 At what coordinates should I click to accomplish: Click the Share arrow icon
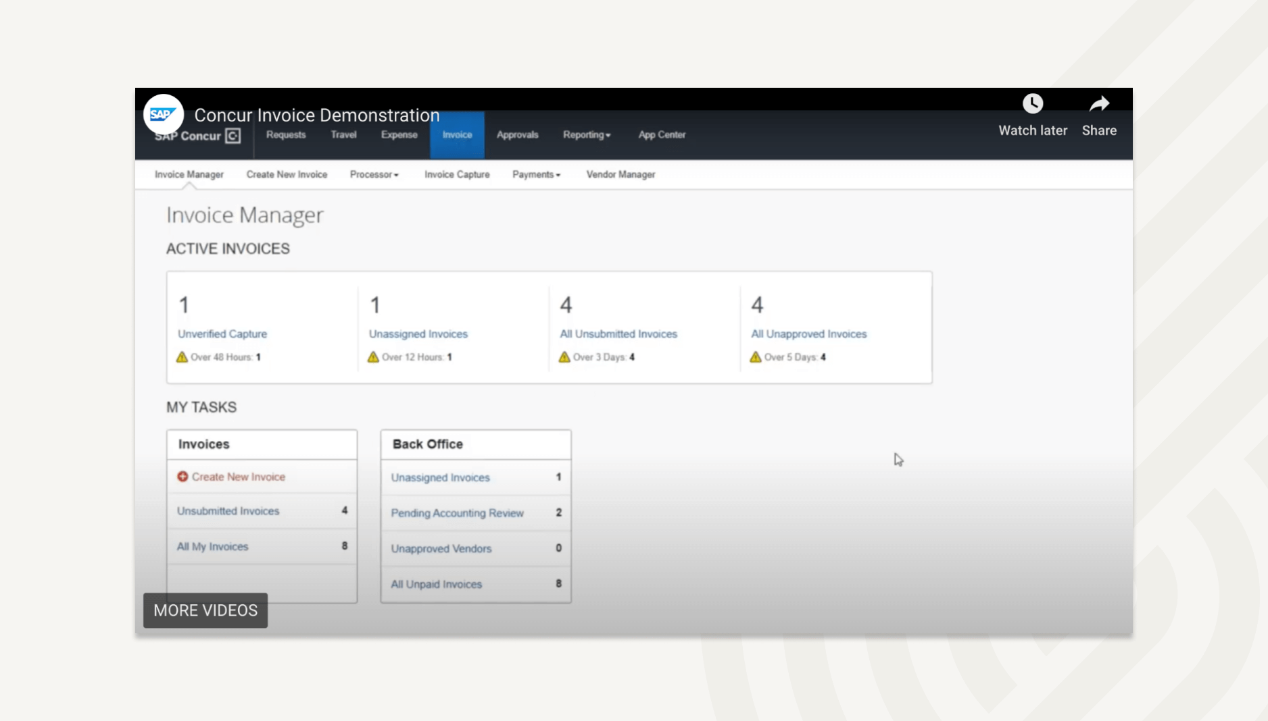pos(1099,103)
